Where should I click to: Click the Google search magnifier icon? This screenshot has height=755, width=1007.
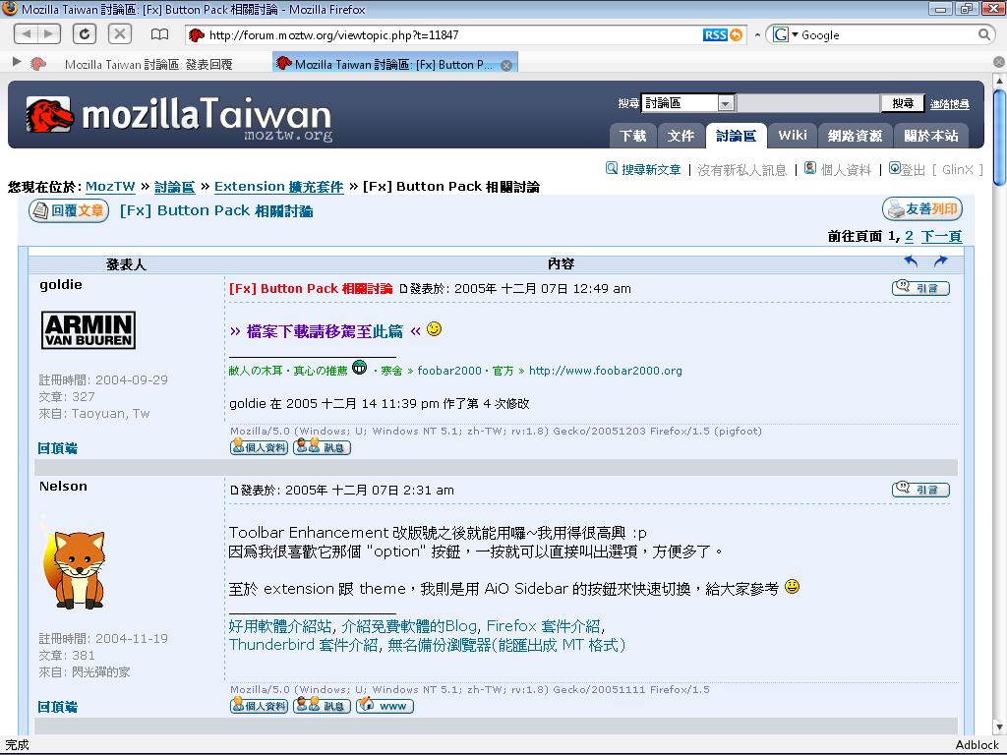[x=983, y=34]
